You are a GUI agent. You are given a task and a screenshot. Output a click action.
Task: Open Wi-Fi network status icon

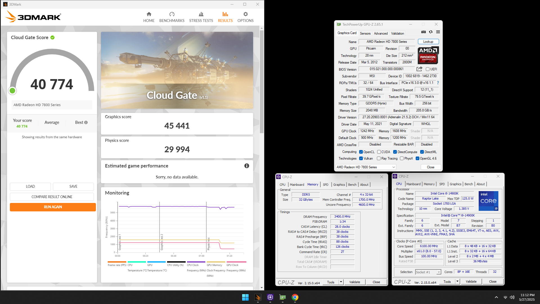[x=505, y=297]
